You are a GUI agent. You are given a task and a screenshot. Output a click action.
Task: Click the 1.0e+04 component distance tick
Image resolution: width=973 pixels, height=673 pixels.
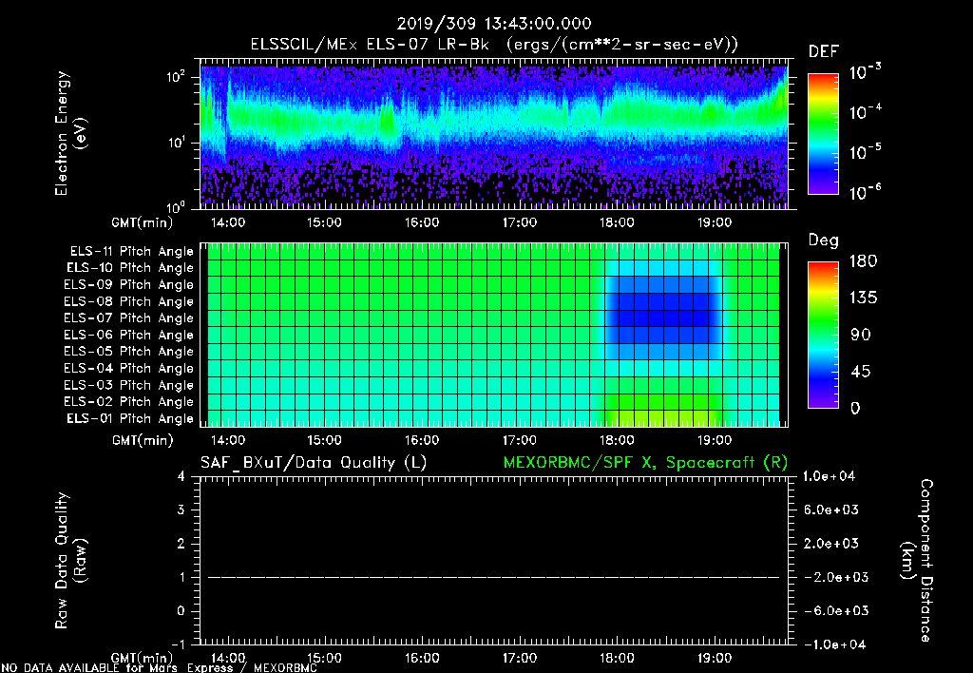[829, 476]
